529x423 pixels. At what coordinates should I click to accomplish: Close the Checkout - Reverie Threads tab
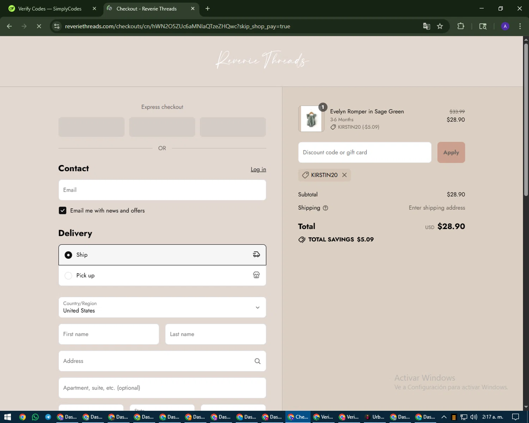click(193, 8)
